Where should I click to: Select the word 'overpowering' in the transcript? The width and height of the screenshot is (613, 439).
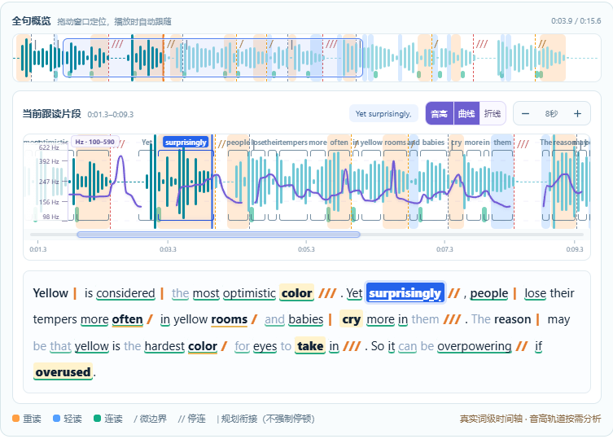click(475, 346)
